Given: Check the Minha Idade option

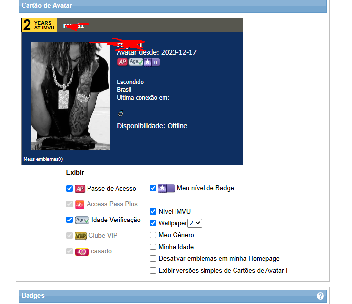Looking at the screenshot, I should pyautogui.click(x=153, y=247).
